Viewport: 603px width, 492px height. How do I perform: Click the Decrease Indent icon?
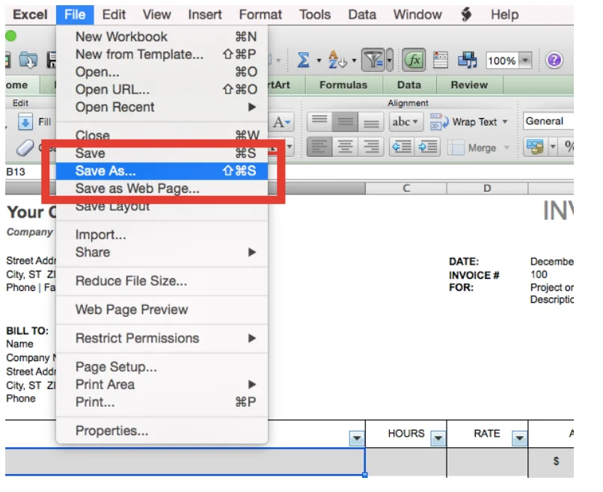402,148
